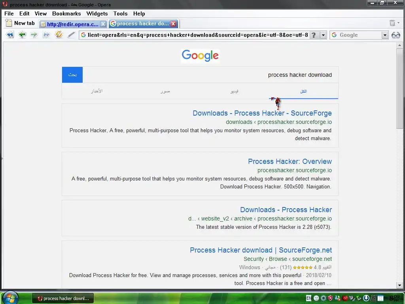Click the EN language indicator in tray
The width and height of the screenshot is (405, 304).
point(308,298)
